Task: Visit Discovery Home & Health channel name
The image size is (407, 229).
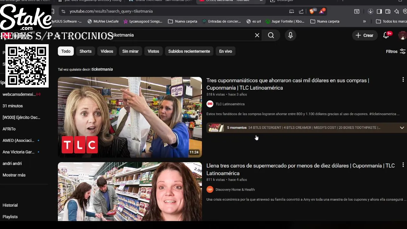Action: click(235, 190)
